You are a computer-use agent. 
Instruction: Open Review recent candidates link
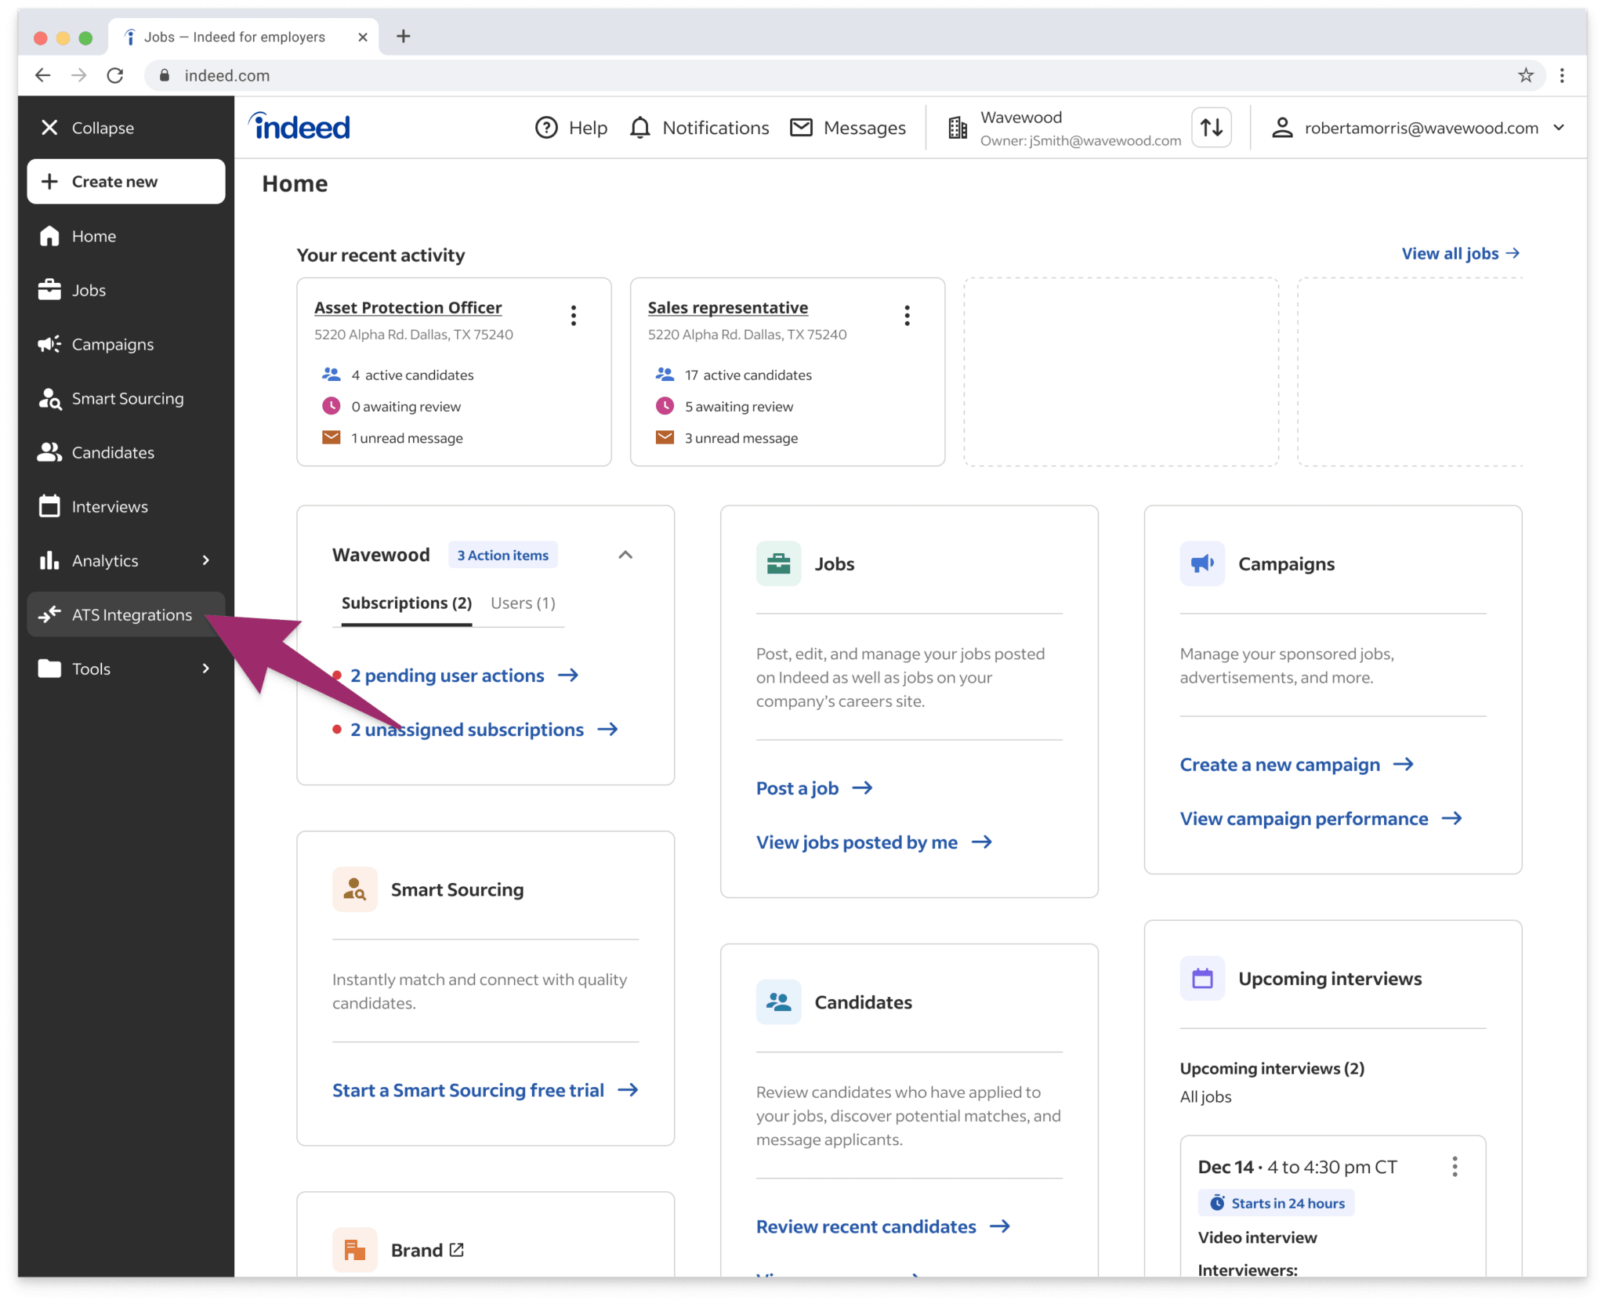[x=882, y=1226]
